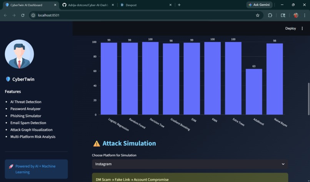The height and width of the screenshot is (182, 310).
Task: Click the Naive Bayes bar
Action: pyautogui.click(x=275, y=79)
